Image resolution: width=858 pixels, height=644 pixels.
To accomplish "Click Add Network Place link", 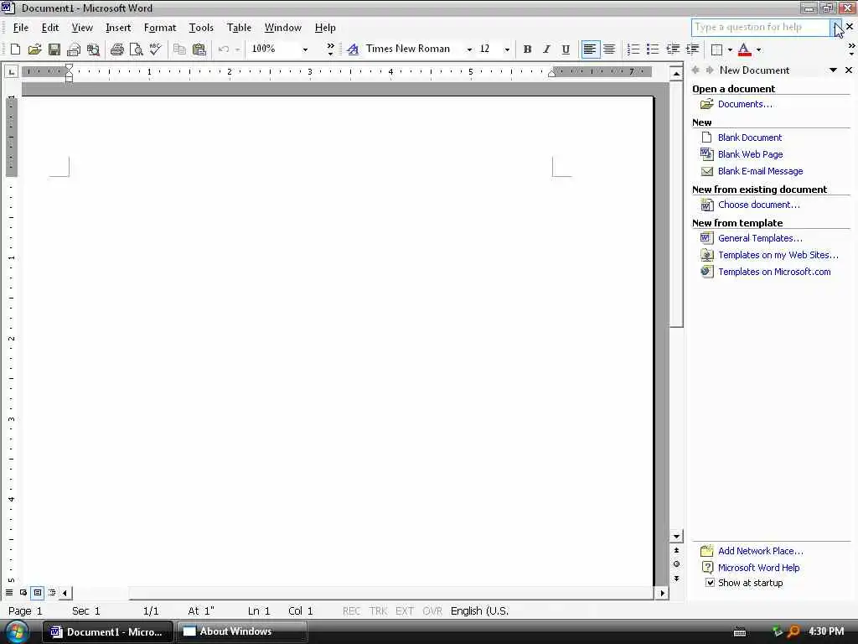I will [x=761, y=551].
